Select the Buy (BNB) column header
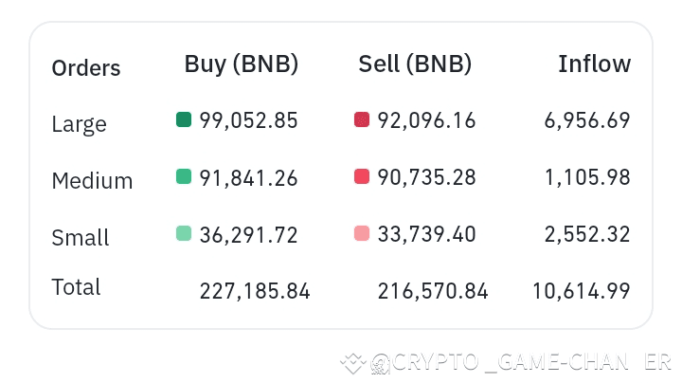682x383 pixels. pos(242,64)
